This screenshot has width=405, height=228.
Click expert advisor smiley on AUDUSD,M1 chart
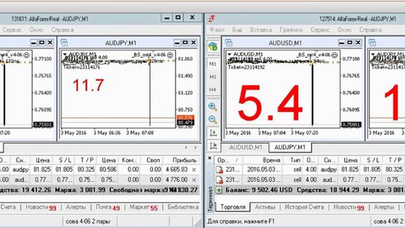(335, 55)
